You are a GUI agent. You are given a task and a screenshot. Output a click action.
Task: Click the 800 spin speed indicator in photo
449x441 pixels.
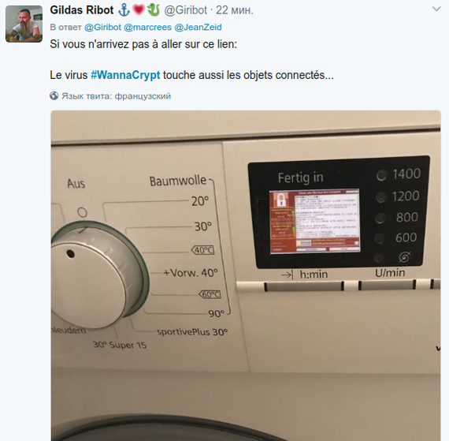pyautogui.click(x=397, y=218)
